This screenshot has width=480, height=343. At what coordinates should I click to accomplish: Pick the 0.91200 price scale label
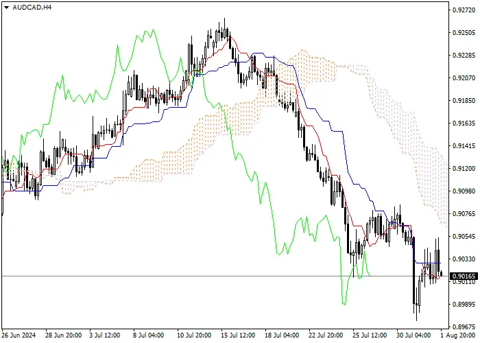464,169
